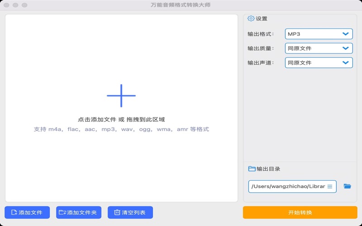Viewport: 362px width, 226px height.
Task: Minimize the converter window
Action: pos(15,5)
